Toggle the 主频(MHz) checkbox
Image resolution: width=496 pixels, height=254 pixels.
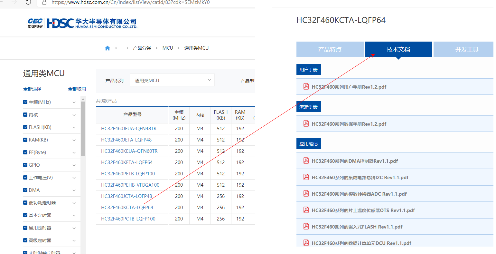coord(25,102)
